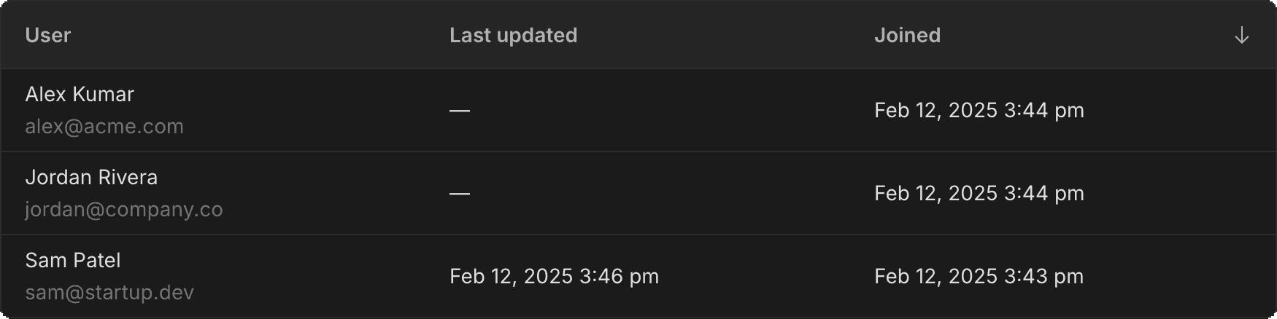Viewport: 1277px width, 319px height.
Task: Sort by the Last updated column
Action: [513, 36]
